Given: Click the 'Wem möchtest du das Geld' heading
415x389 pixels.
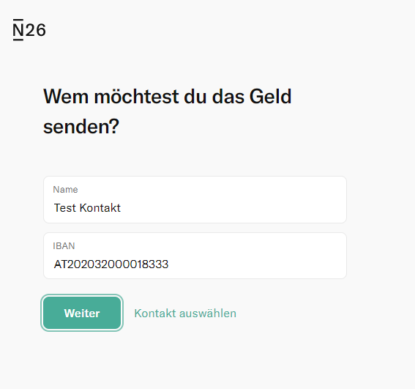Looking at the screenshot, I should (x=168, y=97).
